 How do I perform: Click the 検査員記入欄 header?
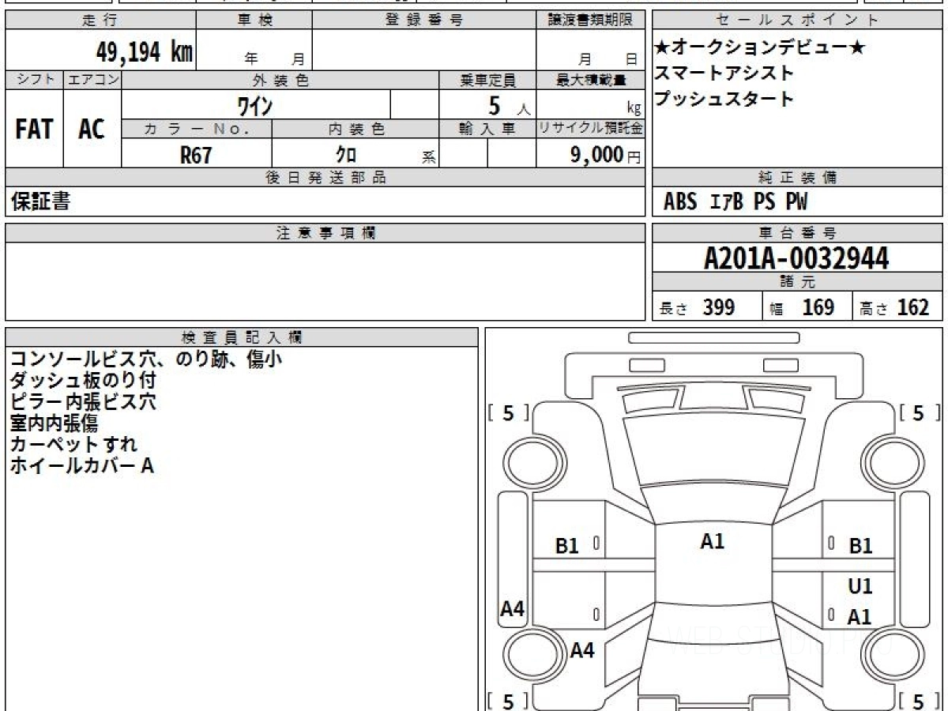(x=242, y=337)
